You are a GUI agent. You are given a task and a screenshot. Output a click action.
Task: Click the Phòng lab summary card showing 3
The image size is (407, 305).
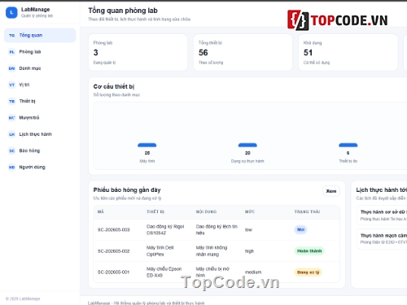tap(138, 52)
